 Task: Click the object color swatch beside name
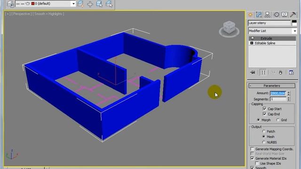pos(294,23)
